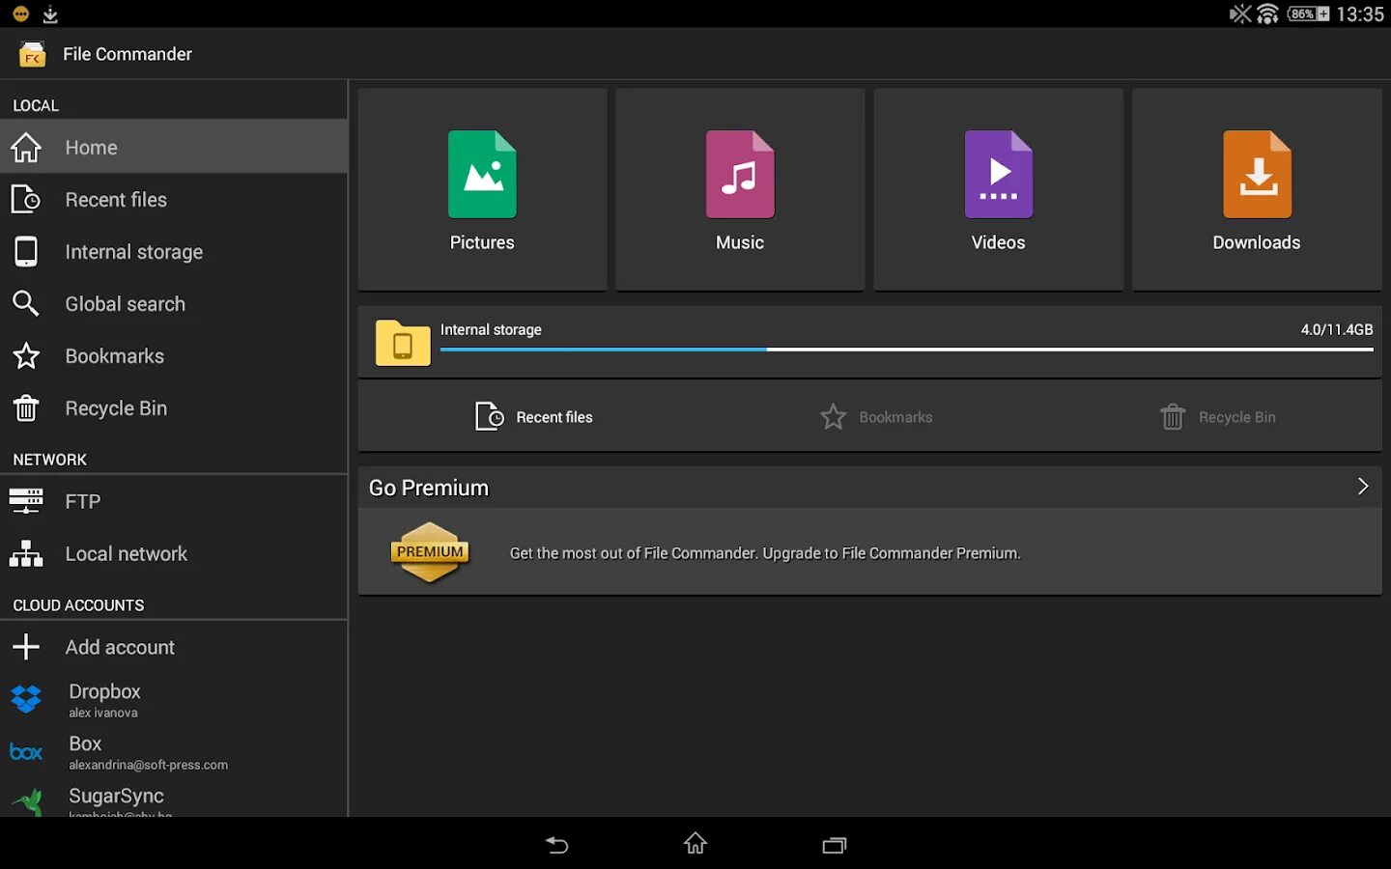Screen dimensions: 1391x869
Task: Open Local network entry
Action: 174,553
